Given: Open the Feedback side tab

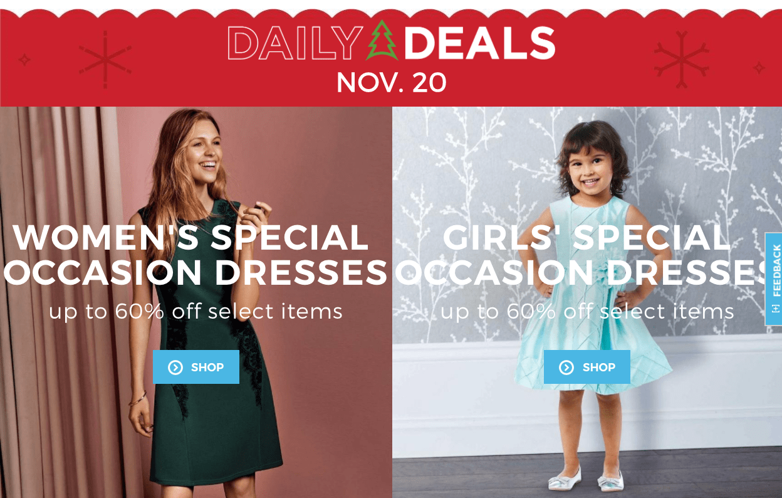Looking at the screenshot, I should pyautogui.click(x=774, y=279).
